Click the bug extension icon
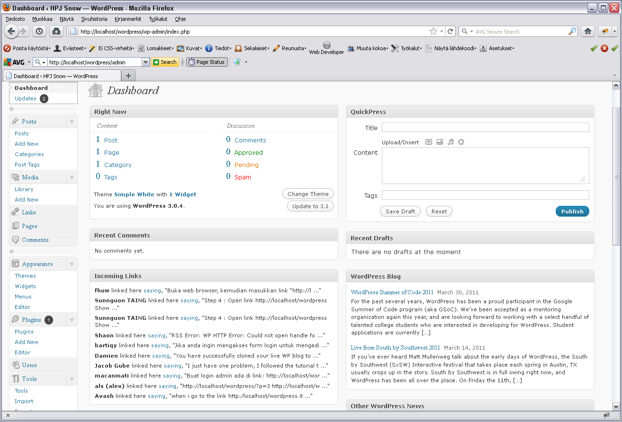The width and height of the screenshot is (622, 422). pos(604,31)
